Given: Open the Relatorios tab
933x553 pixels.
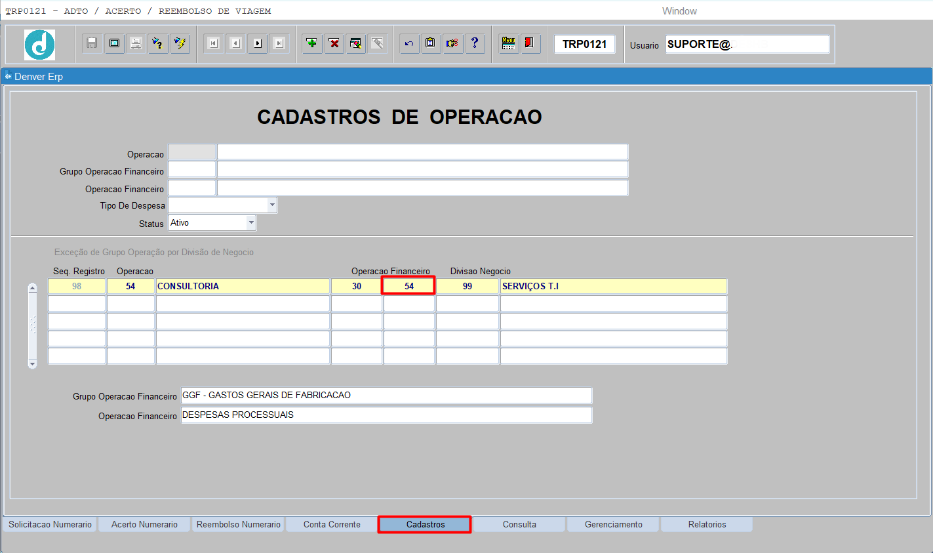Looking at the screenshot, I should pos(707,525).
